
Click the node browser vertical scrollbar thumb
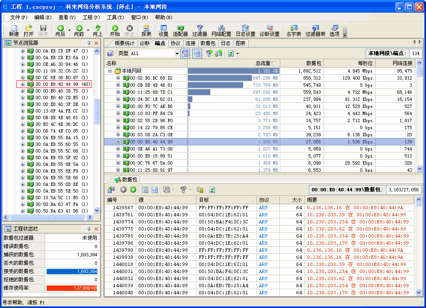97,111
